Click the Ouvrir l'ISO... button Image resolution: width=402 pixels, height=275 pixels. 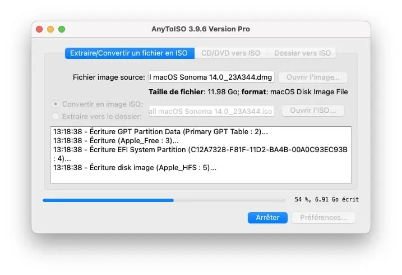pyautogui.click(x=313, y=111)
